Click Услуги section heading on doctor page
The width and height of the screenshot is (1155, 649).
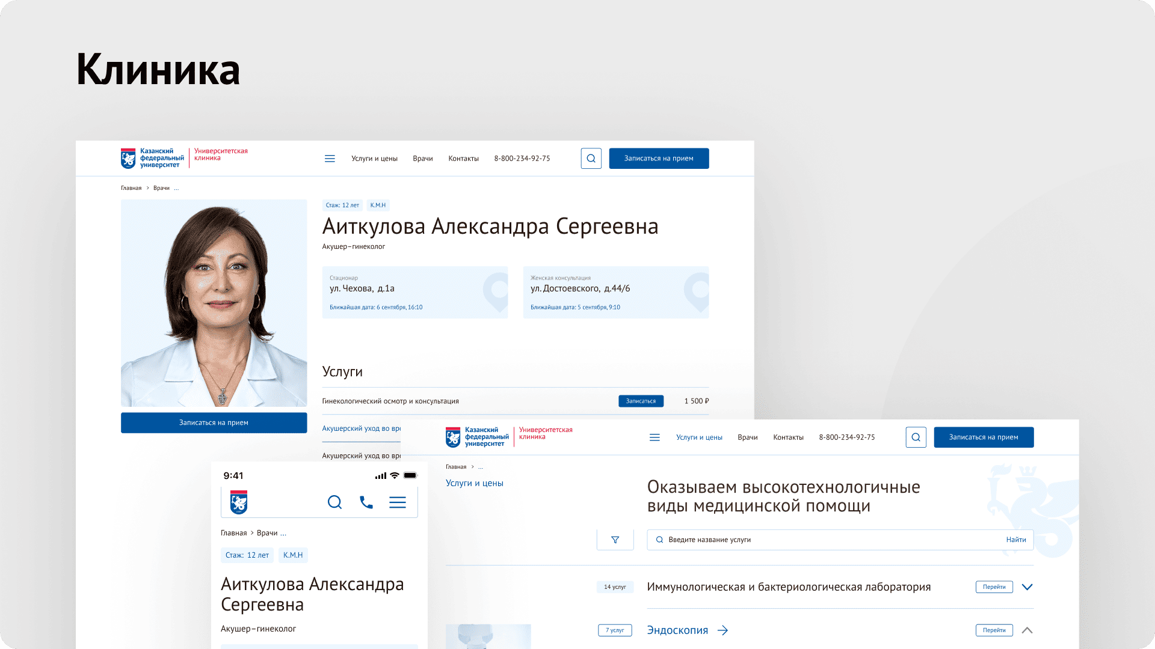(342, 372)
